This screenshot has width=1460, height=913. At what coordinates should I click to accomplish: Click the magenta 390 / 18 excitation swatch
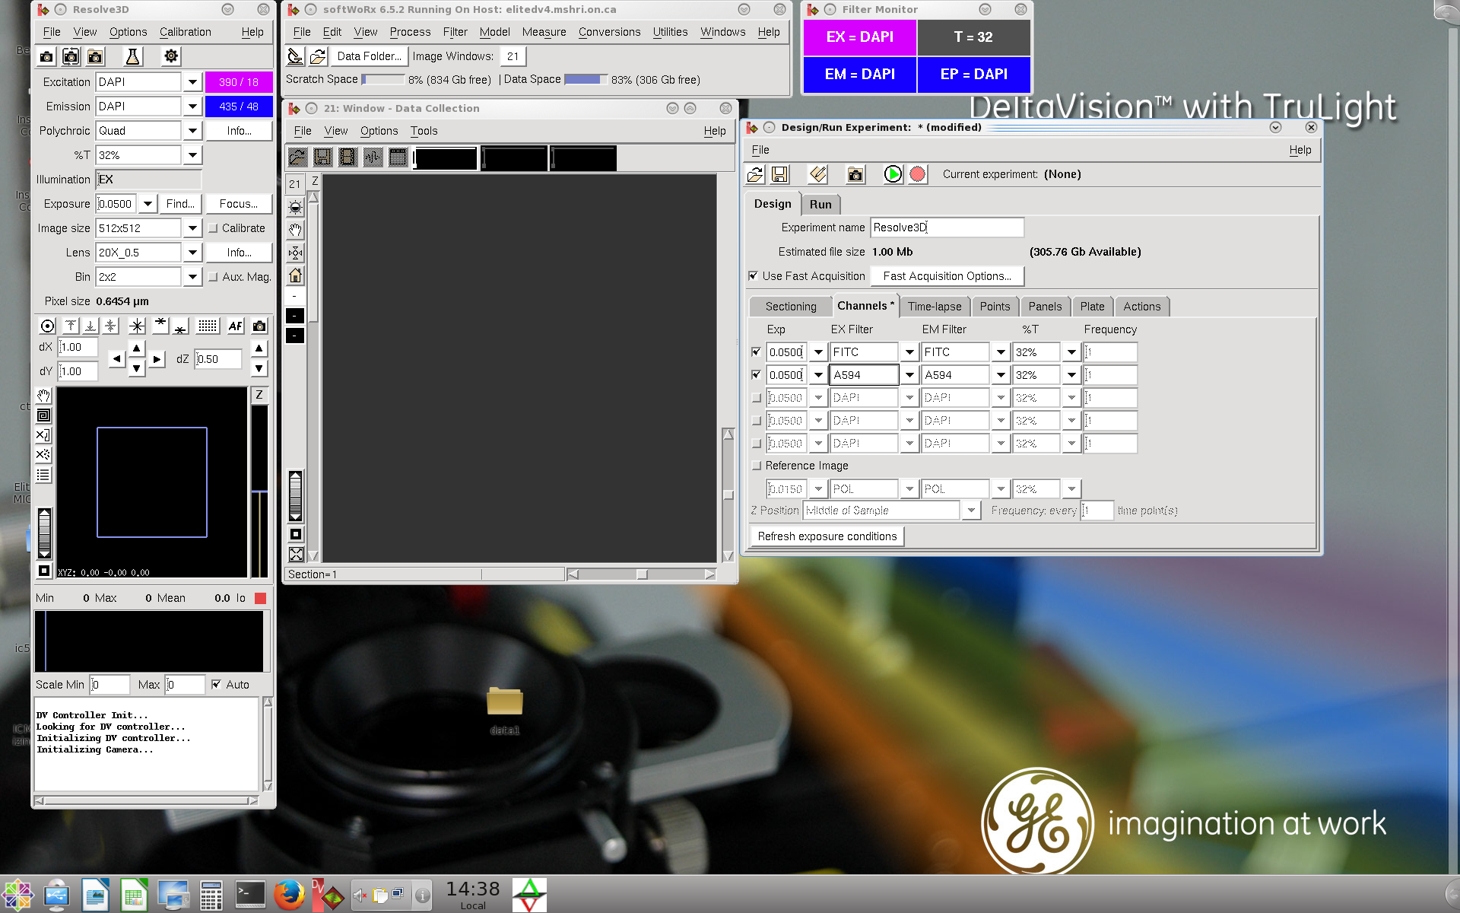[x=239, y=82]
